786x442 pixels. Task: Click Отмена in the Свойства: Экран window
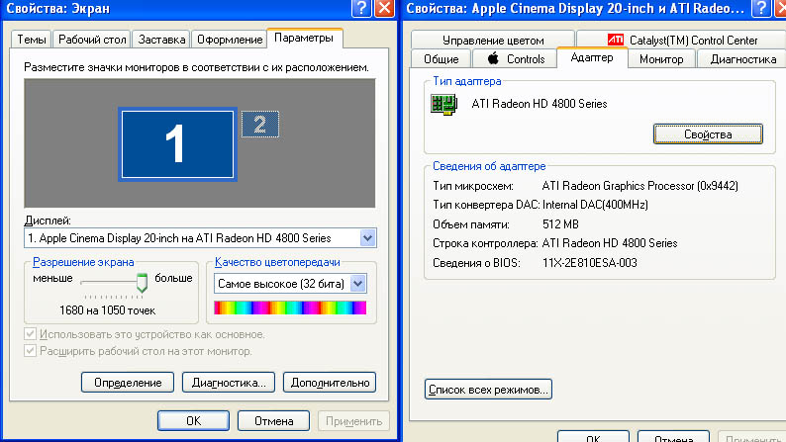point(273,421)
